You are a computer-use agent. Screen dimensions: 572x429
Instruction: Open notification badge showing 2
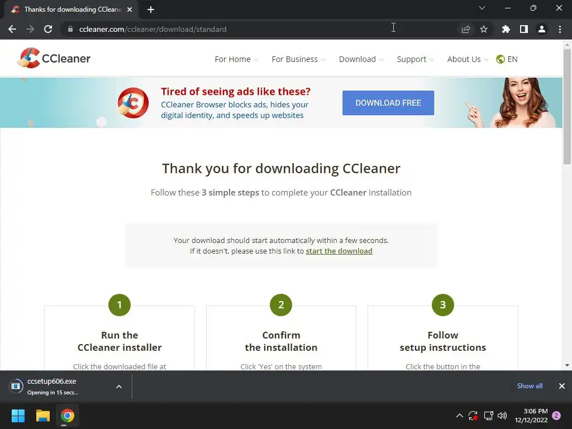click(x=556, y=416)
